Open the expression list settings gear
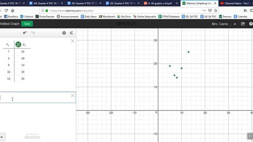 pyautogui.click(x=64, y=33)
